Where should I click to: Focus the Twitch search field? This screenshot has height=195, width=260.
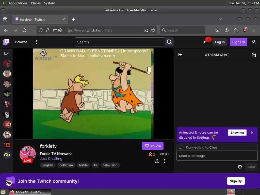pos(120,42)
